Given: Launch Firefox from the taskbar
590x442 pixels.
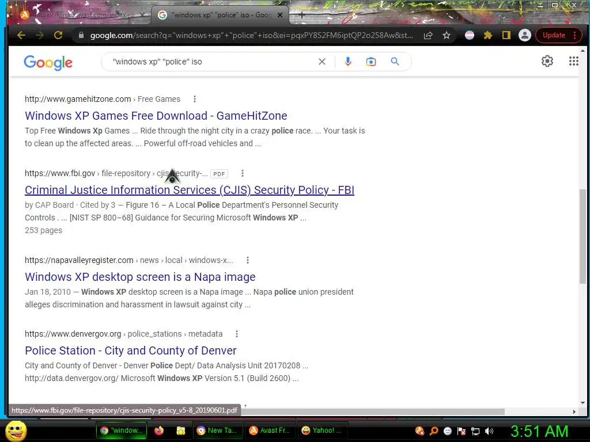Looking at the screenshot, I should pos(159,430).
